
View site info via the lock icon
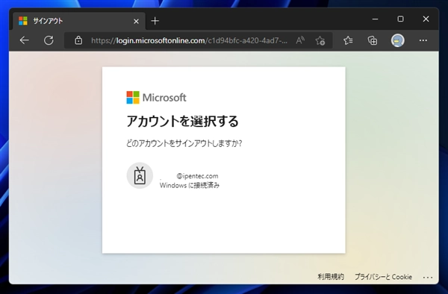click(78, 40)
